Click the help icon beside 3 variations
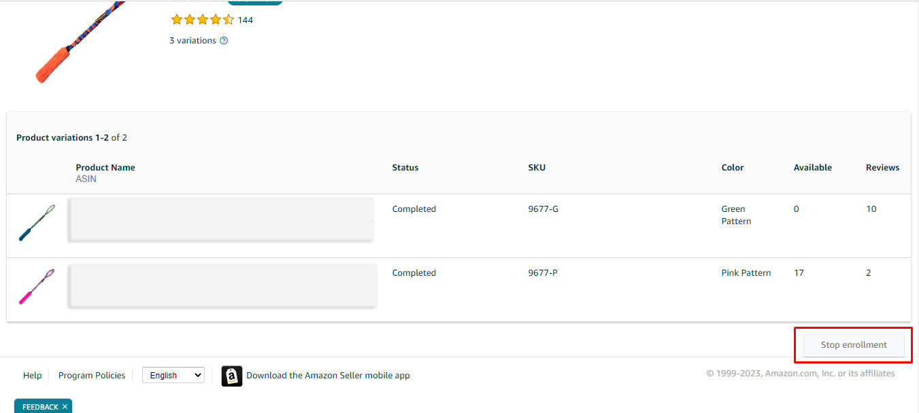Screen dimensions: 919x413 [x=224, y=41]
